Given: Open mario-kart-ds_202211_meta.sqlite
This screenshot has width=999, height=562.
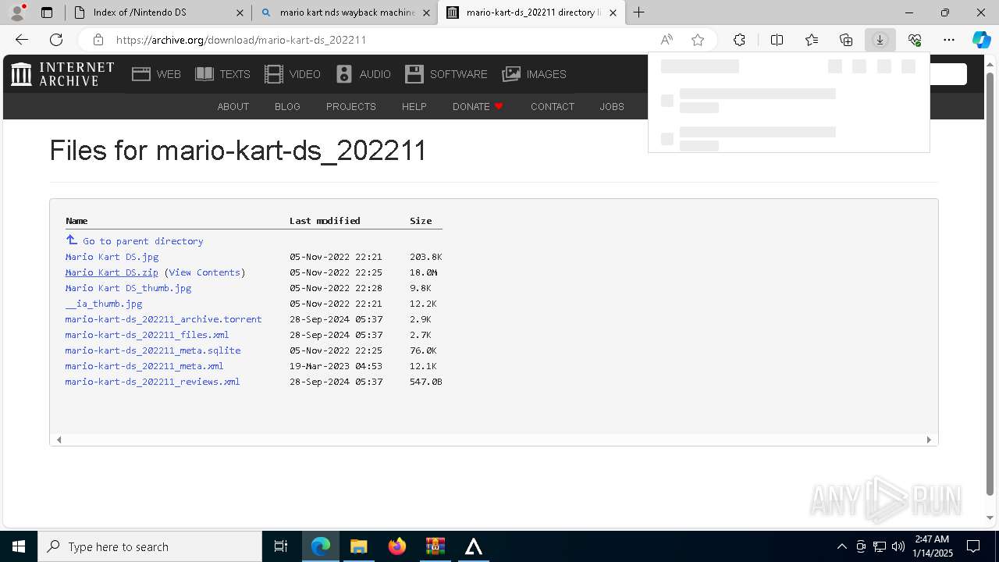Looking at the screenshot, I should [153, 350].
